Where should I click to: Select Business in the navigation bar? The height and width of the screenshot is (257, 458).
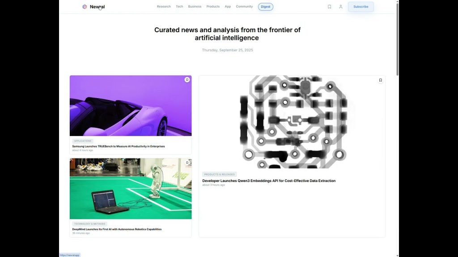point(195,7)
